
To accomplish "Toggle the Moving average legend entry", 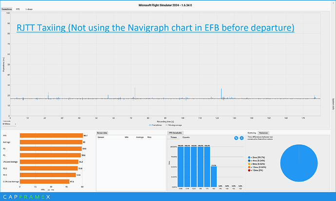I will tap(173, 125).
